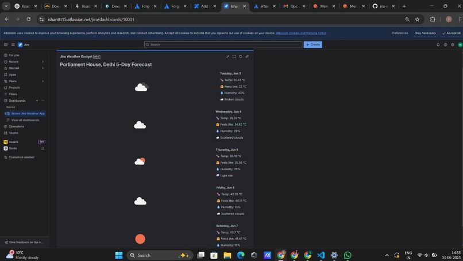The height and width of the screenshot is (261, 463).
Task: Open the clock and date in taskbar
Action: 451,255
